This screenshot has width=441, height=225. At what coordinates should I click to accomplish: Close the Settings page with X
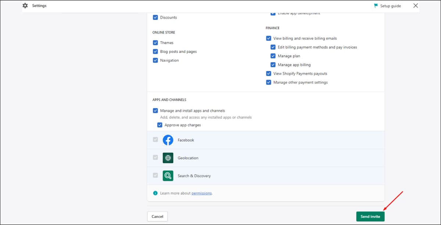416,6
